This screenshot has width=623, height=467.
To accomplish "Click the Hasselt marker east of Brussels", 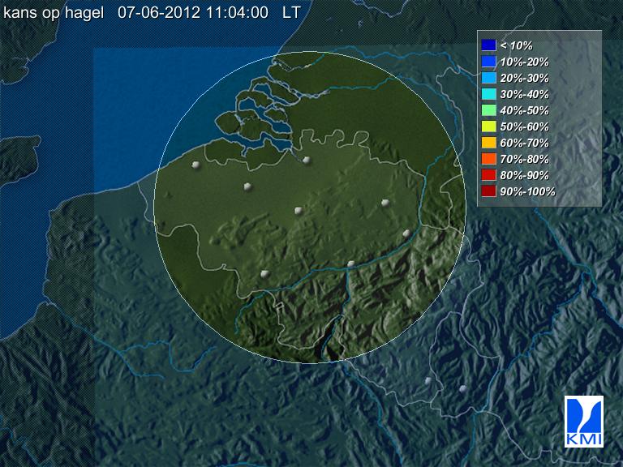I will 385,203.
